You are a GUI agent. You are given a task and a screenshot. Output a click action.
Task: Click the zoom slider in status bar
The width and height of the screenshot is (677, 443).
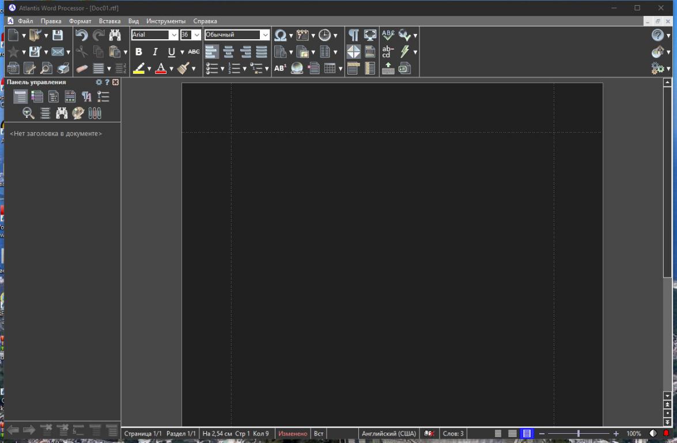point(578,433)
